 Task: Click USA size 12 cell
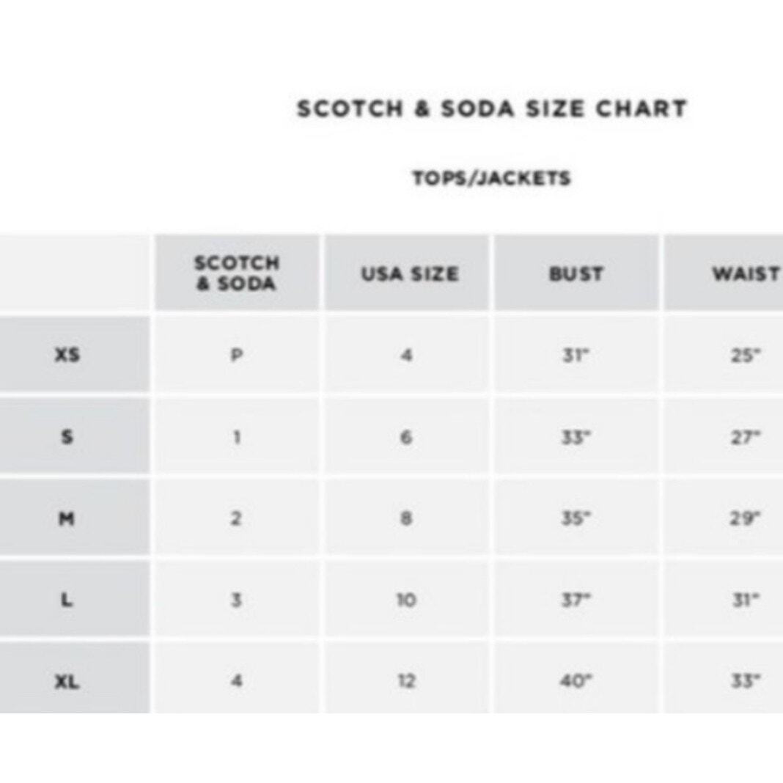pos(406,680)
